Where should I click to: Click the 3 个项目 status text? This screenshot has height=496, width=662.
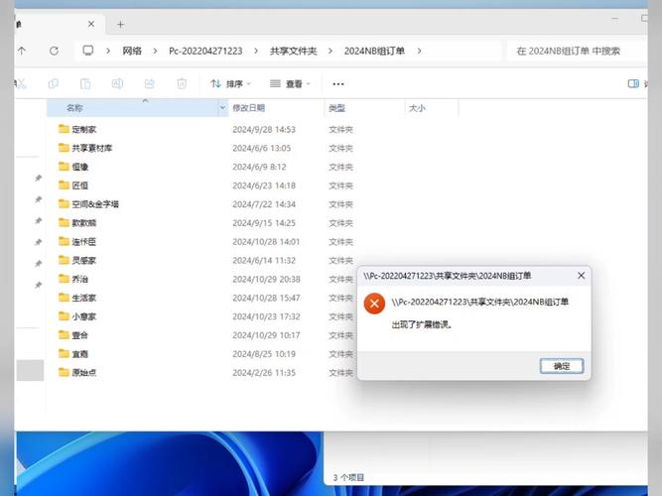click(348, 477)
